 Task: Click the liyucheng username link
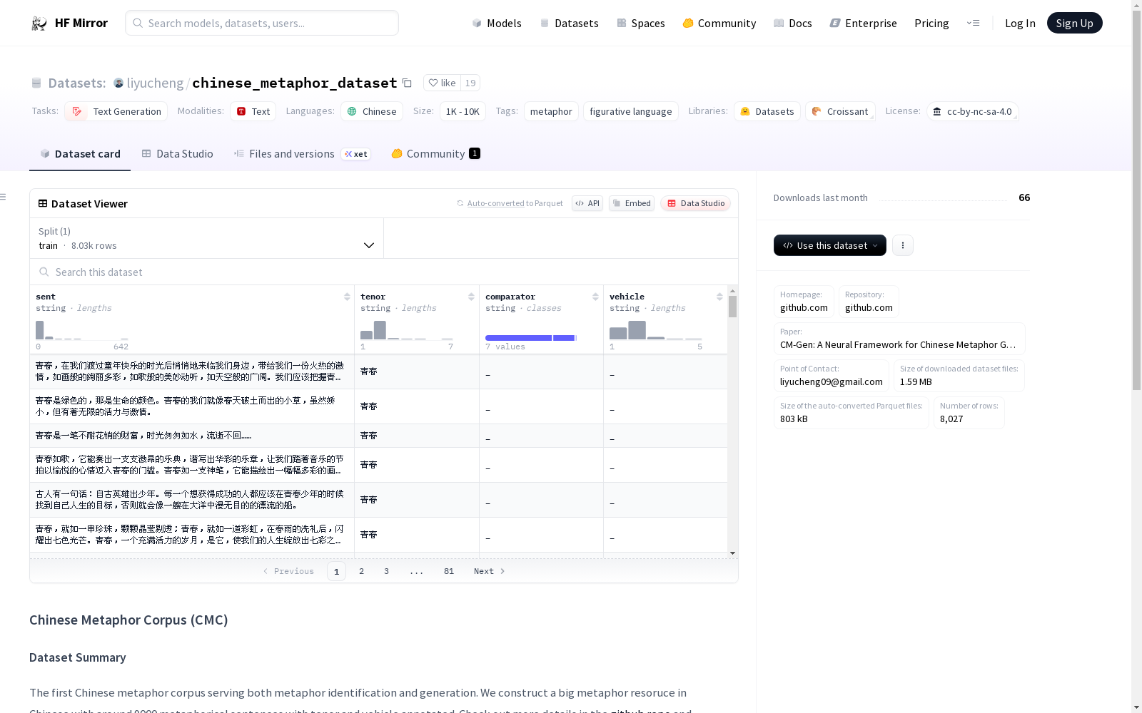[155, 83]
